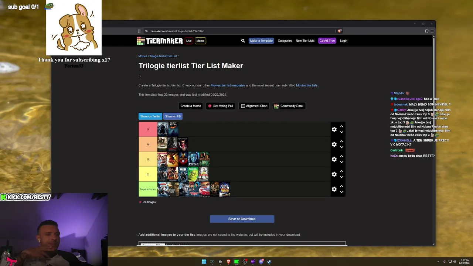Screen dimensions: 473x266
Task: Open the Windows Start menu
Action: point(204,262)
